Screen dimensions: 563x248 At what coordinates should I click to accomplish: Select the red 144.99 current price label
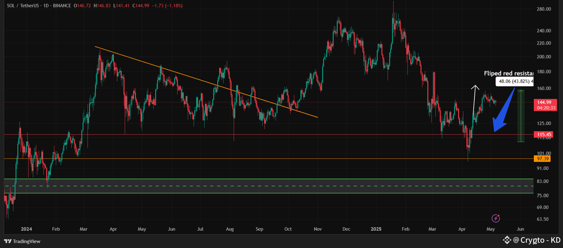[x=545, y=102]
